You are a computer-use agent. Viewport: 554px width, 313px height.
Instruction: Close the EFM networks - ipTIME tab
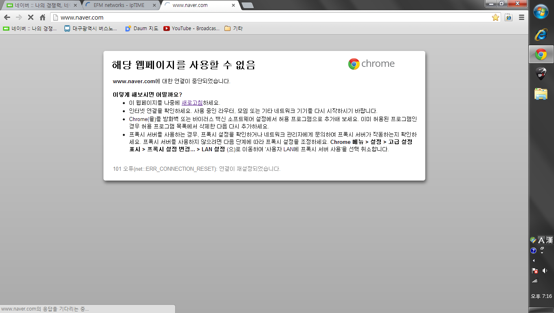(154, 5)
